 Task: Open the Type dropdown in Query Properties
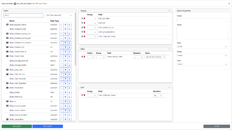coord(202,64)
